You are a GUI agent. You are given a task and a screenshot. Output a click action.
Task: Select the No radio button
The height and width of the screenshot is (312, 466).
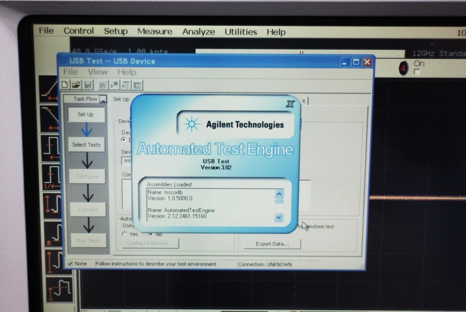150,234
